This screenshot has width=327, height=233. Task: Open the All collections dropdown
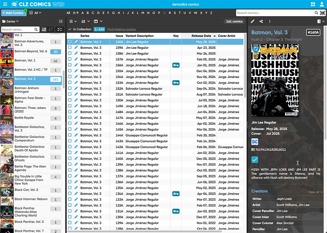(35, 13)
